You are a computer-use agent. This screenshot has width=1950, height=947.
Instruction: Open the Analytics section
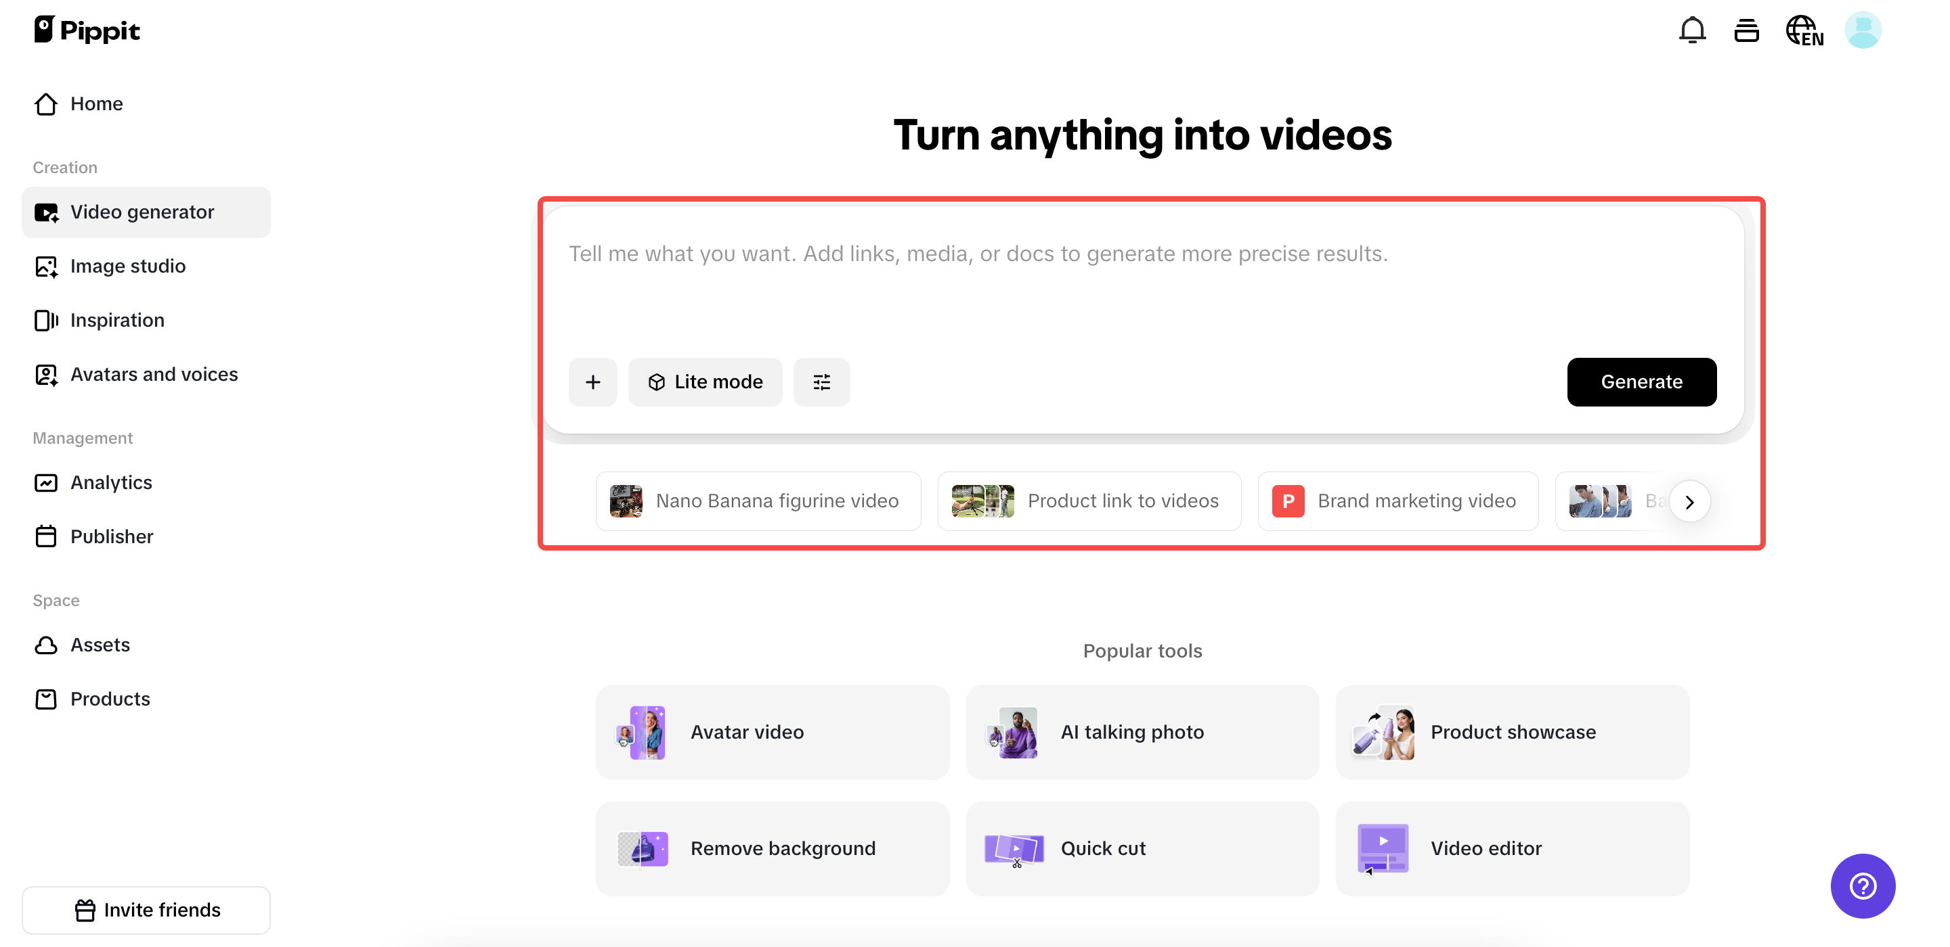(x=111, y=482)
